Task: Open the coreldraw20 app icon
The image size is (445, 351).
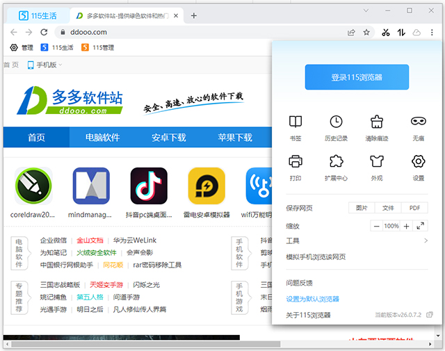Action: [x=33, y=186]
